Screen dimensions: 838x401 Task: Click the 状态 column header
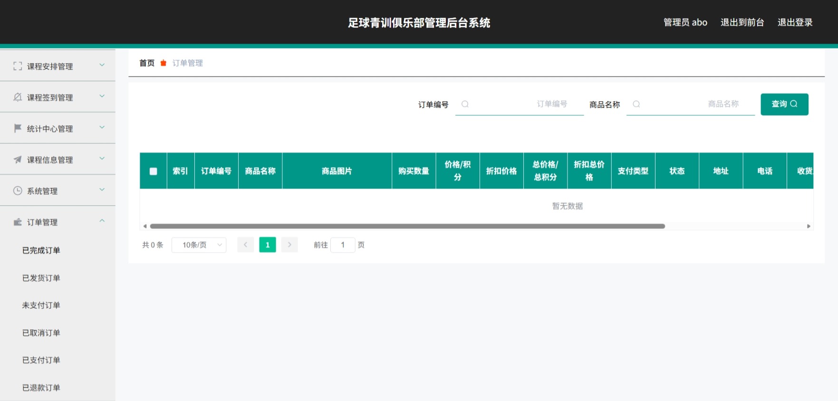(x=677, y=171)
